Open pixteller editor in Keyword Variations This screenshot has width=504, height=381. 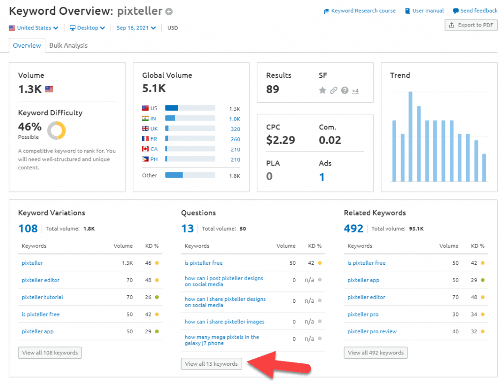pos(40,280)
